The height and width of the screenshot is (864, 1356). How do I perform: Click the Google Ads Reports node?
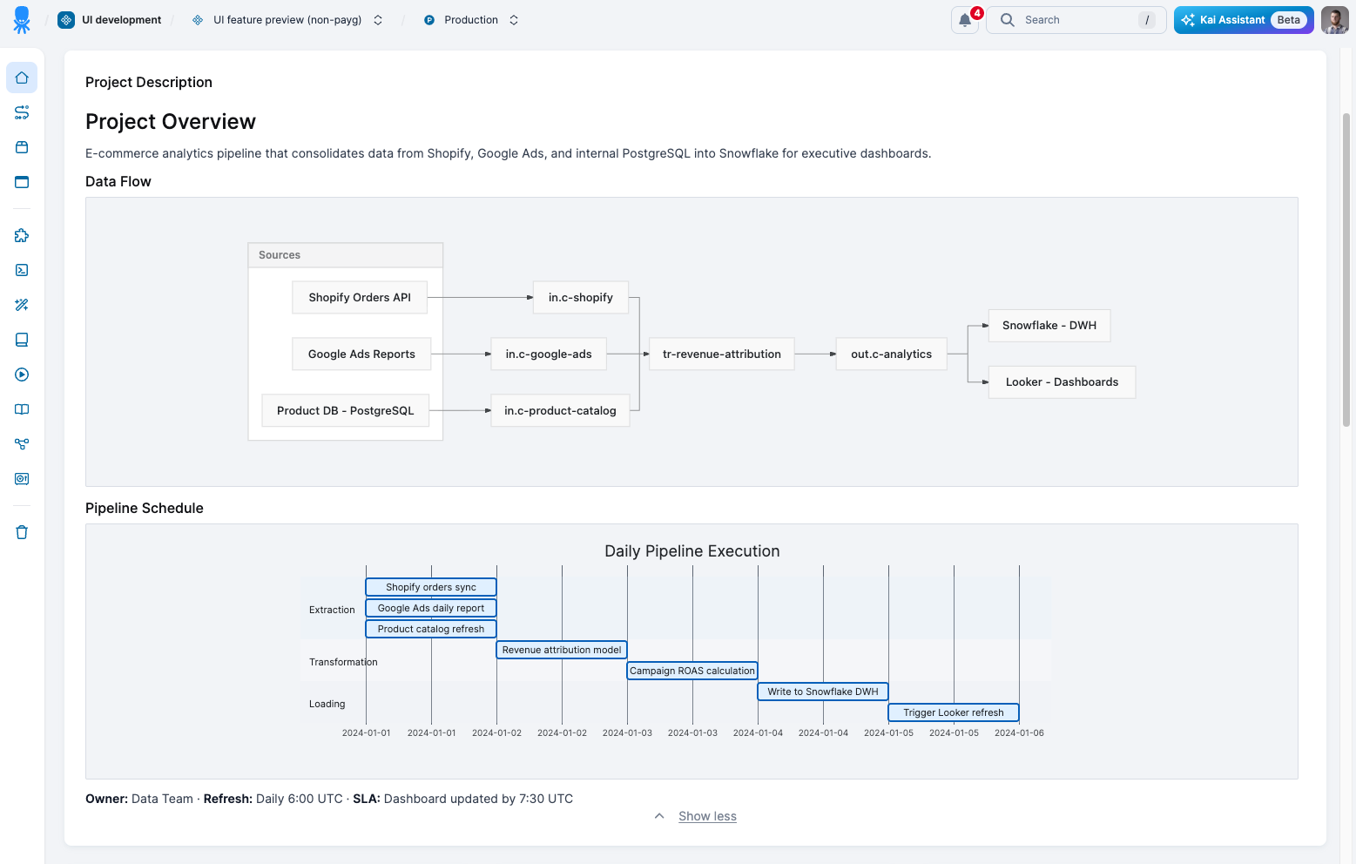(361, 354)
